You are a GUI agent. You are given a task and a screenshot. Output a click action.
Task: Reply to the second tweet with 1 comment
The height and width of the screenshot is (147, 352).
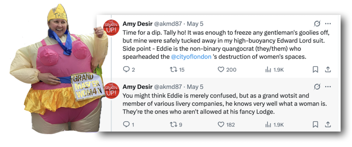point(128,125)
